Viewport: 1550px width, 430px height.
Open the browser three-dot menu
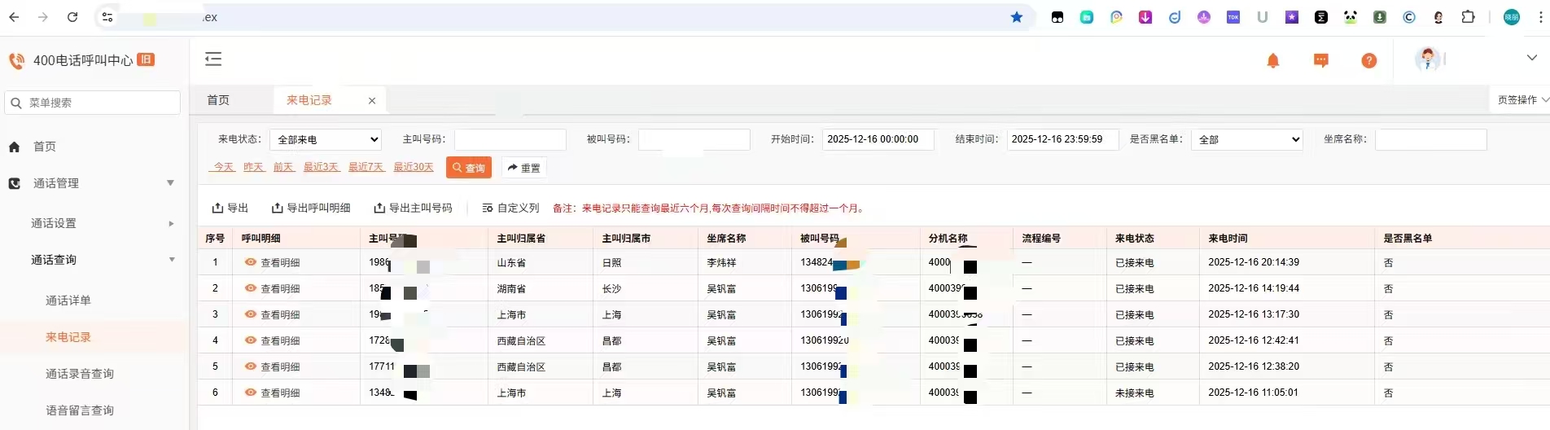(1540, 17)
